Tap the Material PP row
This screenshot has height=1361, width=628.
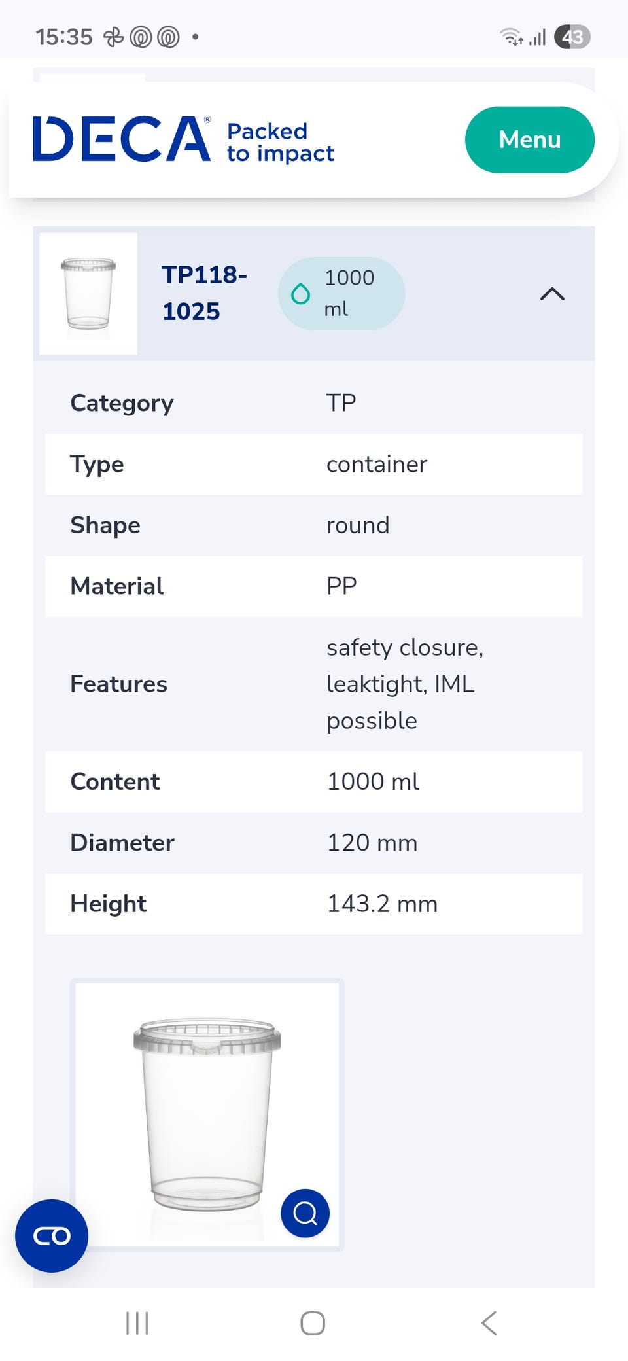pyautogui.click(x=313, y=586)
